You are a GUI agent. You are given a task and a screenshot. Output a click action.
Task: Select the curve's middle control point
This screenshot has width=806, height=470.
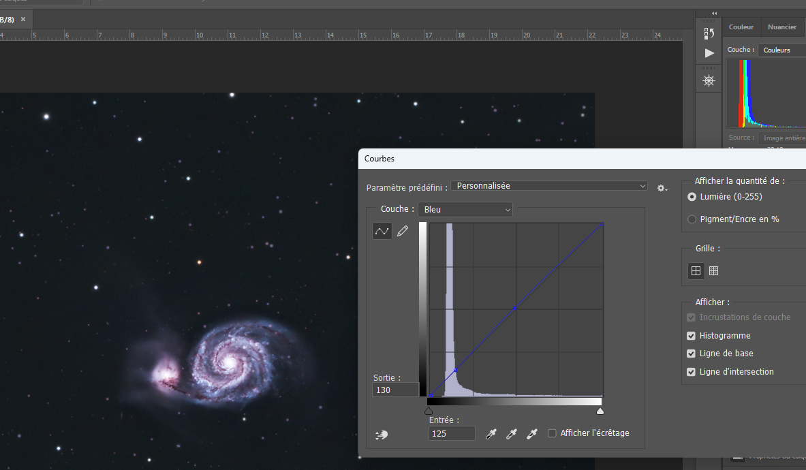coord(515,308)
